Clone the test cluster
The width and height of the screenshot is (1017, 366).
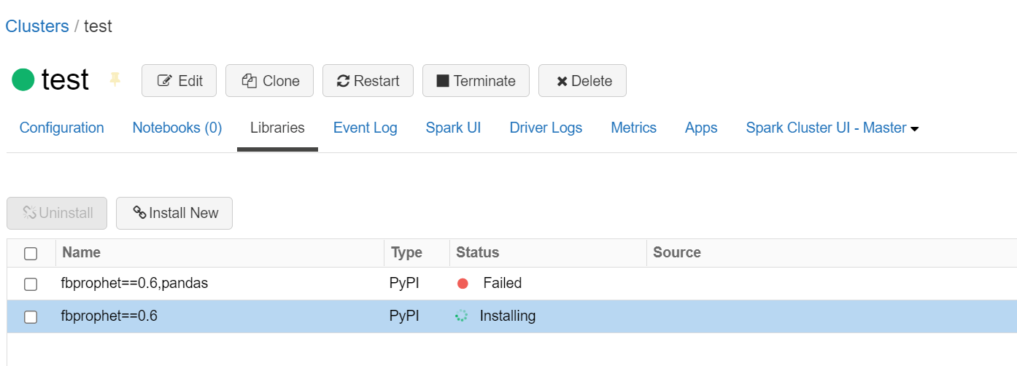click(x=269, y=81)
